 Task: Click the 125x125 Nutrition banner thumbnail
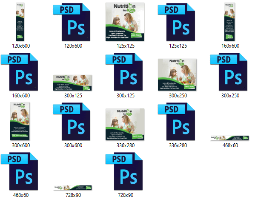[x=125, y=22]
